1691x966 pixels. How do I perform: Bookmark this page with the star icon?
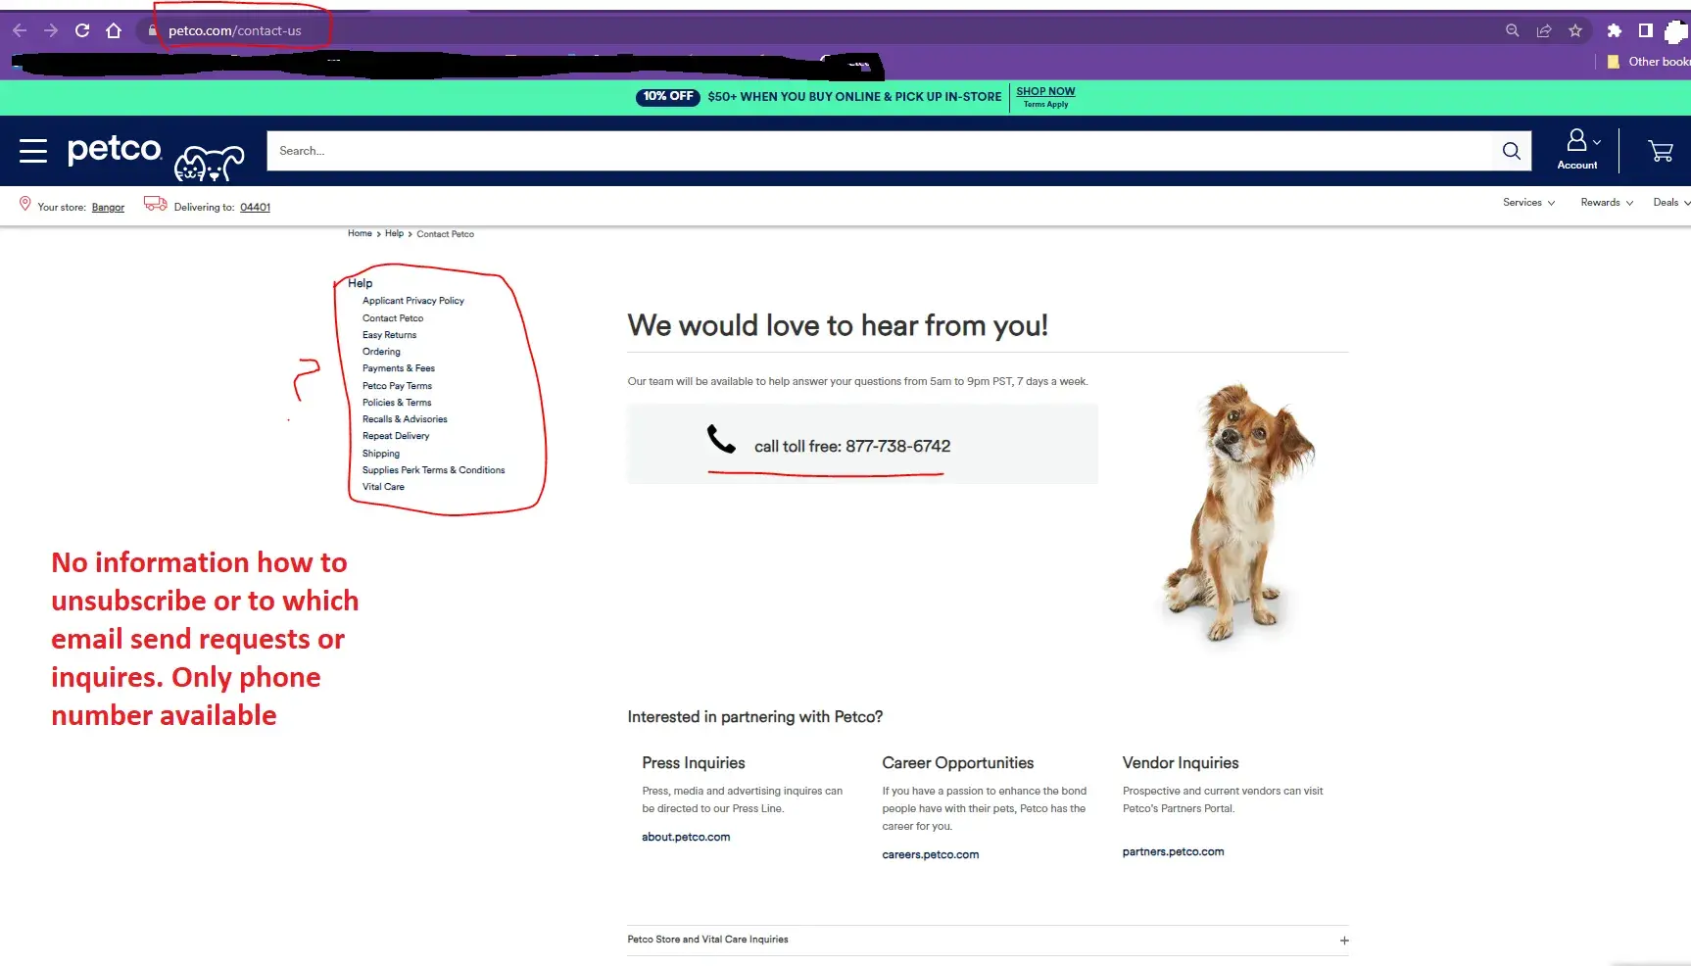click(x=1575, y=30)
